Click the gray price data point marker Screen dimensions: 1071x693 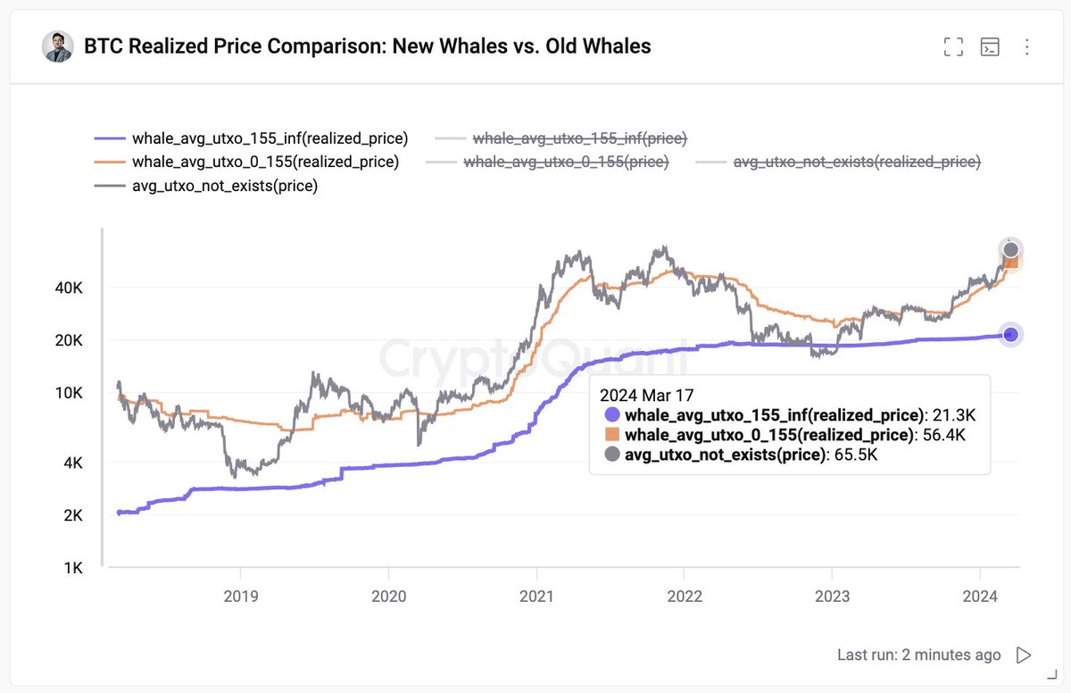point(1010,250)
